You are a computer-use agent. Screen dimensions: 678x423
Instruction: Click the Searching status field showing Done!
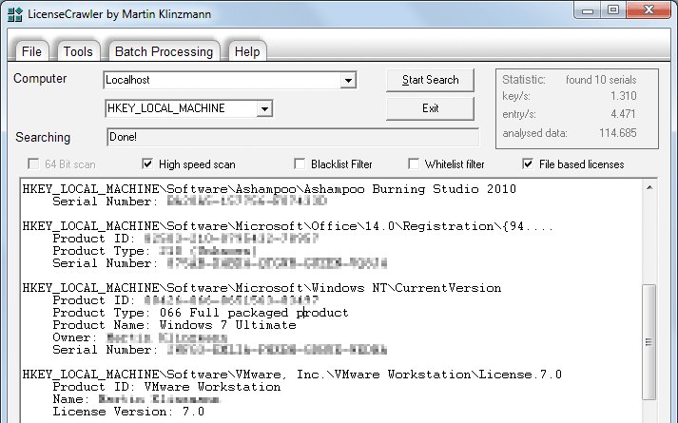pyautogui.click(x=293, y=137)
